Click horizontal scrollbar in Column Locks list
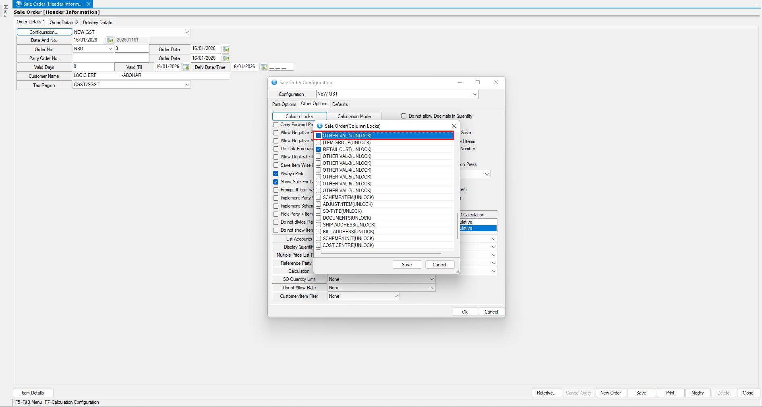 click(381, 254)
